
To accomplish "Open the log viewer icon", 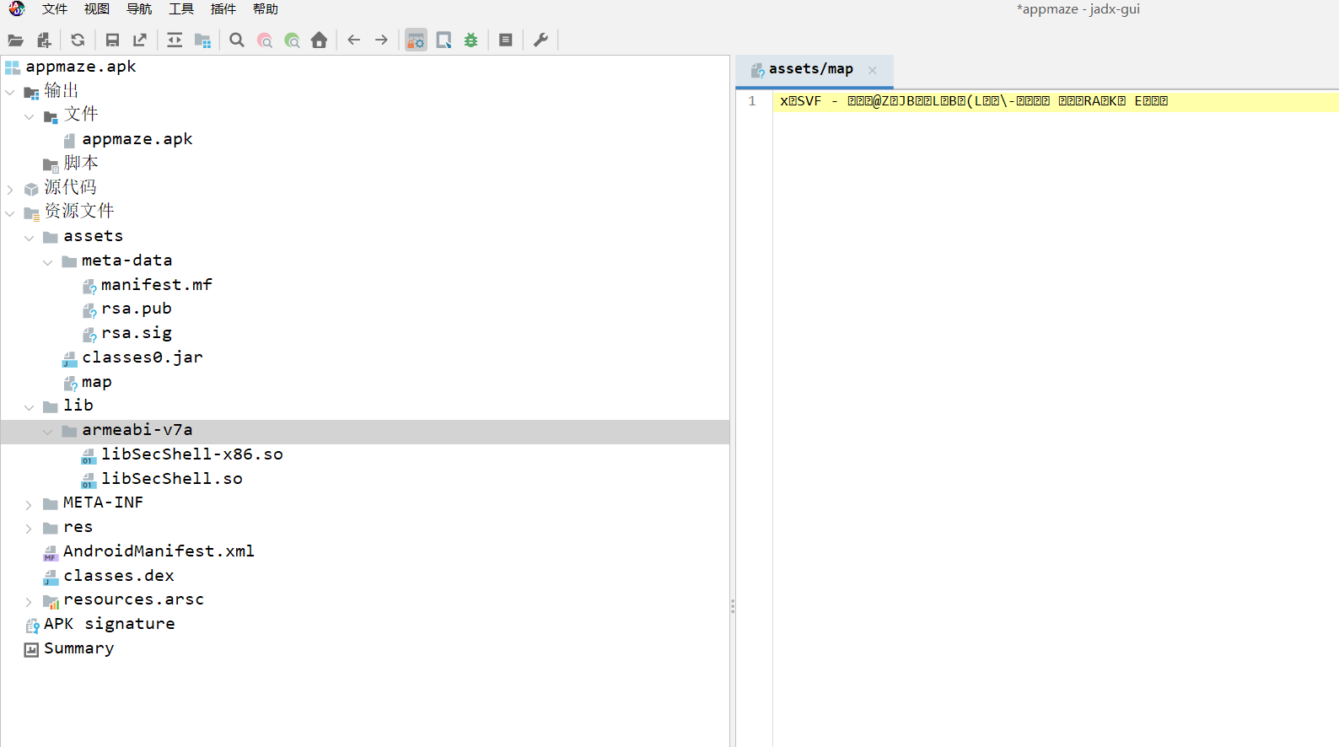I will 506,40.
